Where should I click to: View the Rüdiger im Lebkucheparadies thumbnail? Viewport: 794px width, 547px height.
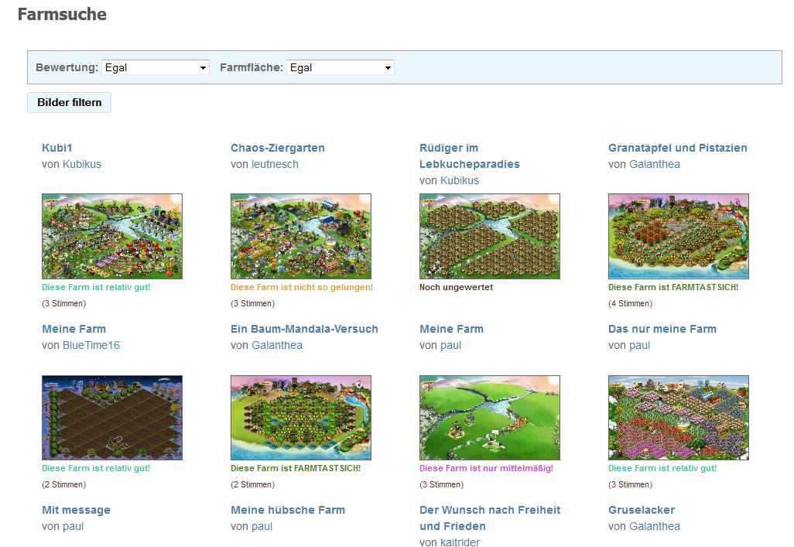(490, 236)
